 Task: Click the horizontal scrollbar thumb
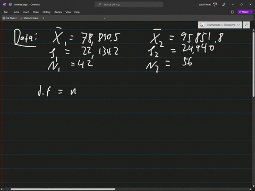click(x=63, y=189)
